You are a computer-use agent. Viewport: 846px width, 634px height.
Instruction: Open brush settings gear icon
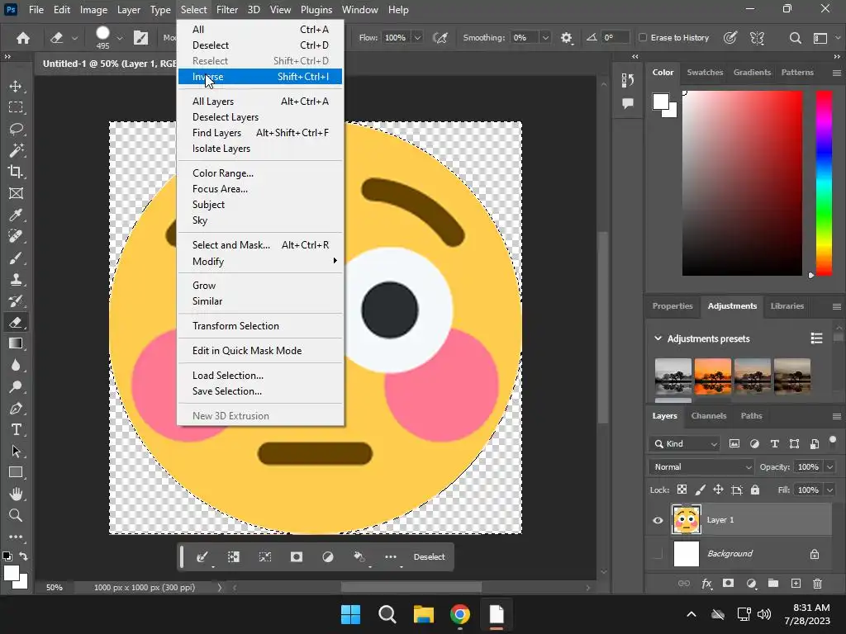pyautogui.click(x=566, y=38)
